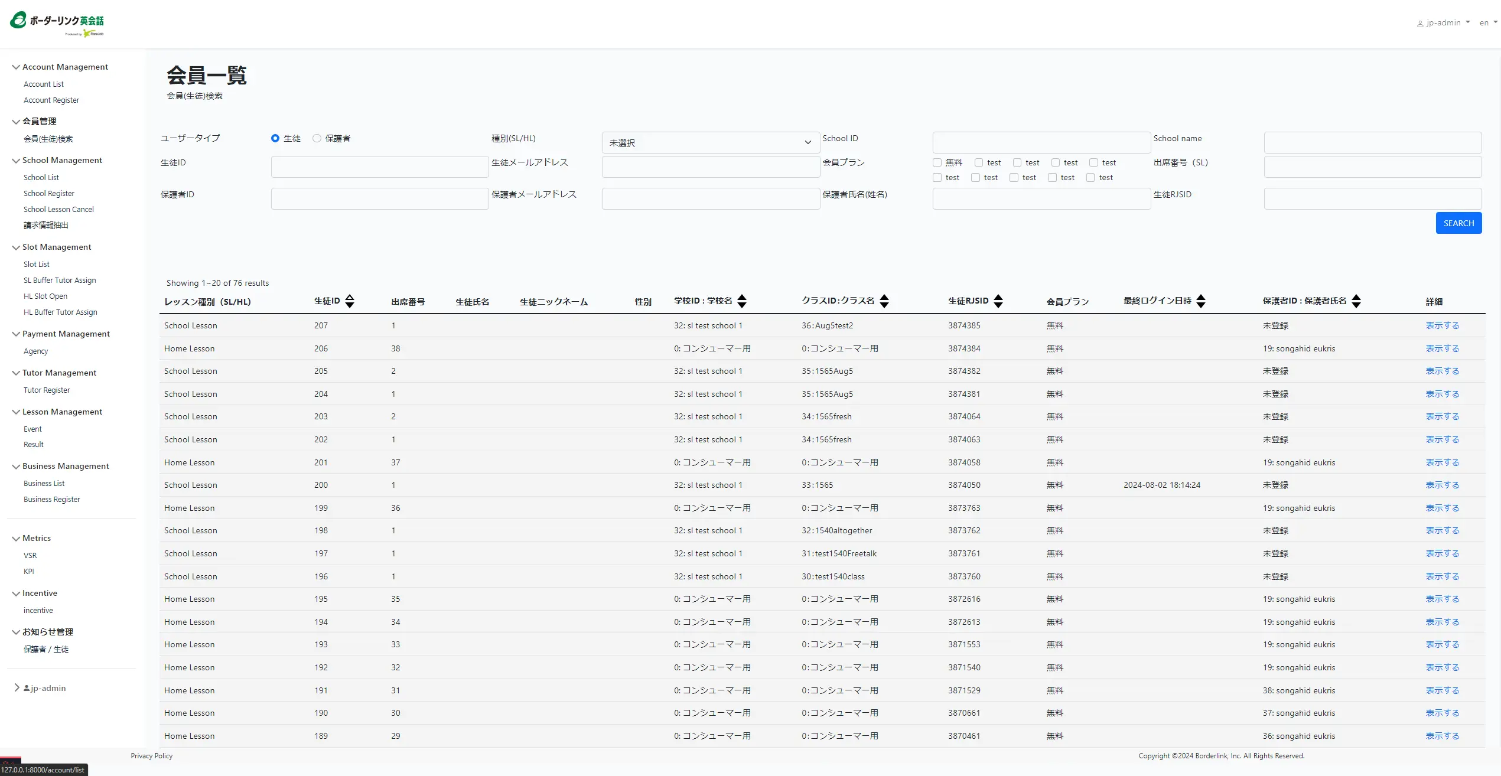1501x776 pixels.
Task: Check the 無料 plan checkbox
Action: point(937,162)
